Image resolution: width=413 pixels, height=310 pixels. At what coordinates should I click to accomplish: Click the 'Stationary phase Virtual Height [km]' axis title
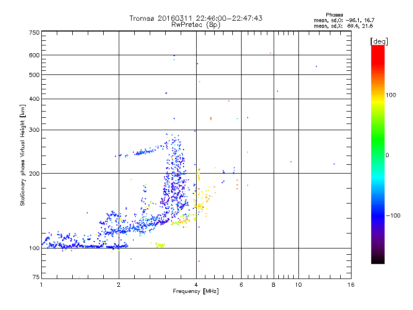[22, 155]
